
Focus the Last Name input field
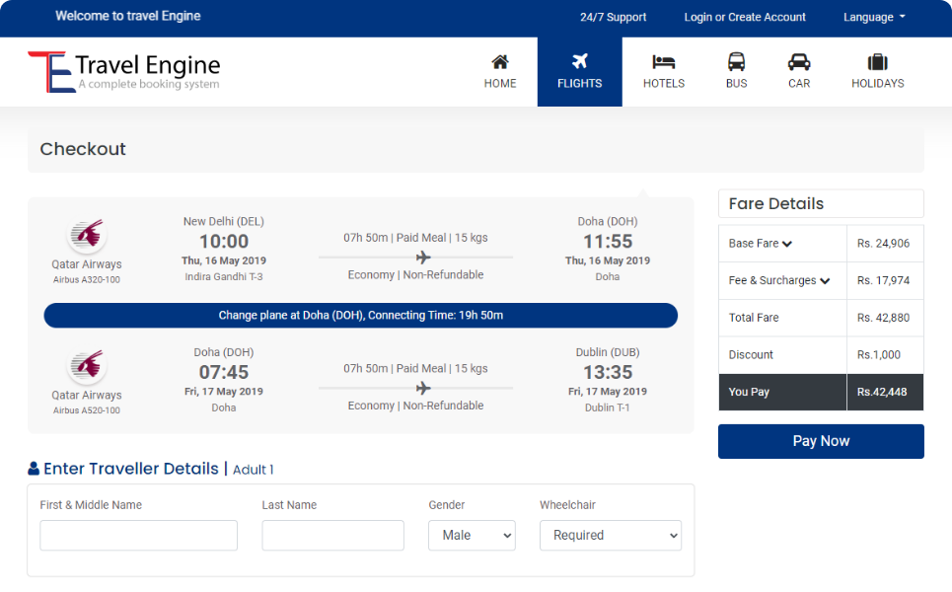click(332, 535)
